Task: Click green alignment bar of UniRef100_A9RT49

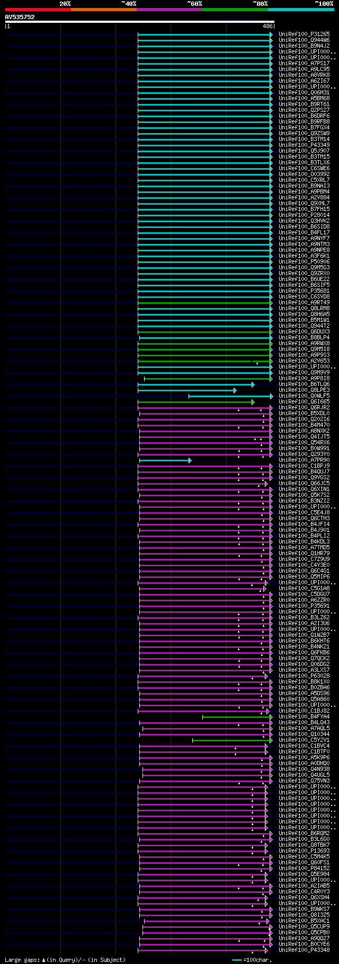Action: coord(205,303)
